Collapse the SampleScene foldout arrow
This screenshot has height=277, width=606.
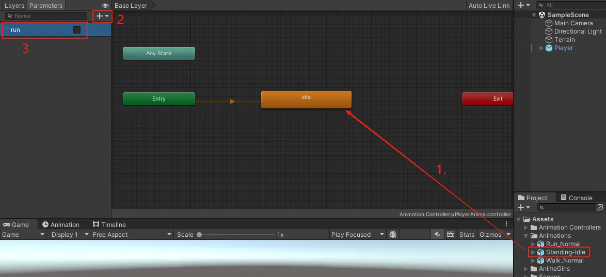534,15
